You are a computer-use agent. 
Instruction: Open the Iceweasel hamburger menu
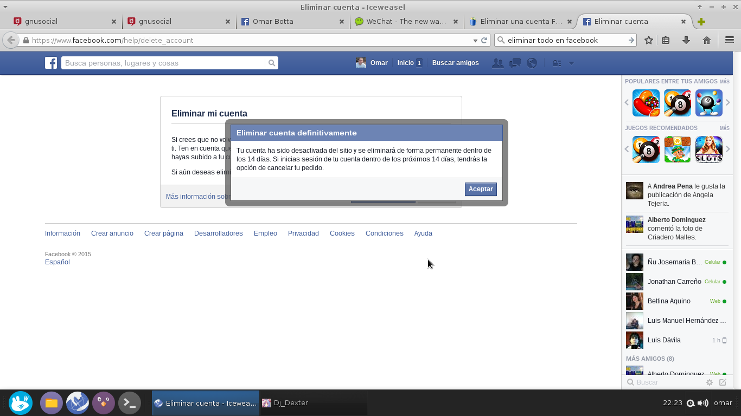(x=730, y=40)
